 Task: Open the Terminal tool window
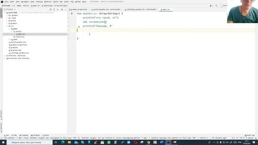point(35,135)
